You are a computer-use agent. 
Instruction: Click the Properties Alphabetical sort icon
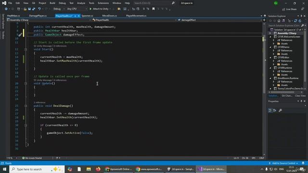[275, 111]
